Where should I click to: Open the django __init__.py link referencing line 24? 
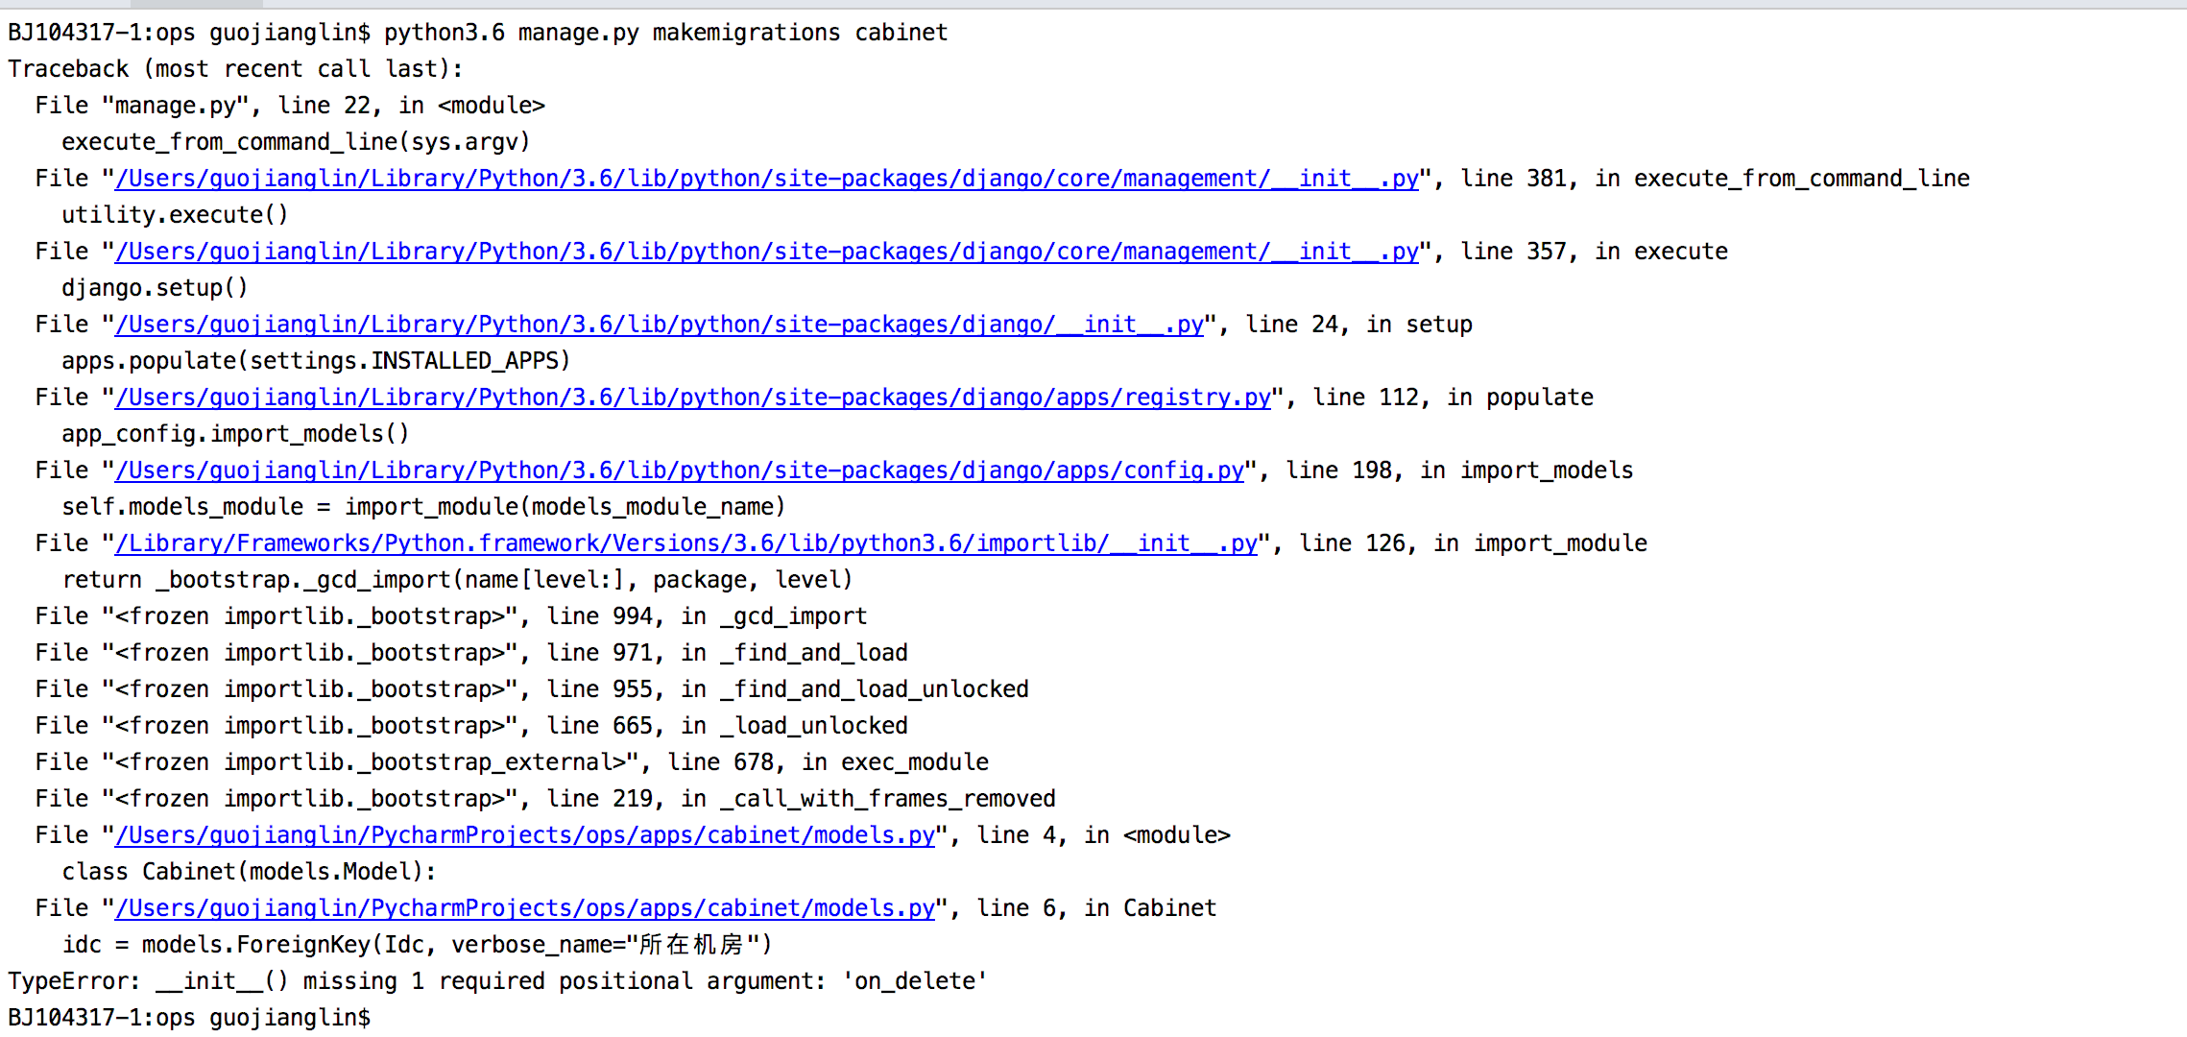pyautogui.click(x=657, y=324)
